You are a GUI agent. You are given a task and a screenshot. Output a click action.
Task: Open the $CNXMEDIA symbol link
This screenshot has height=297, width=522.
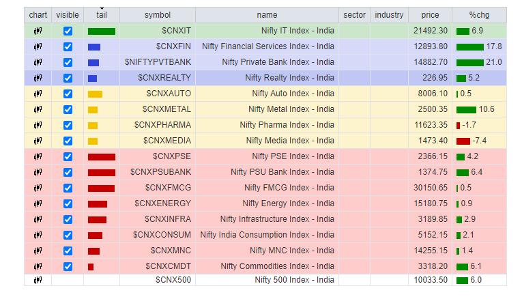(x=167, y=141)
